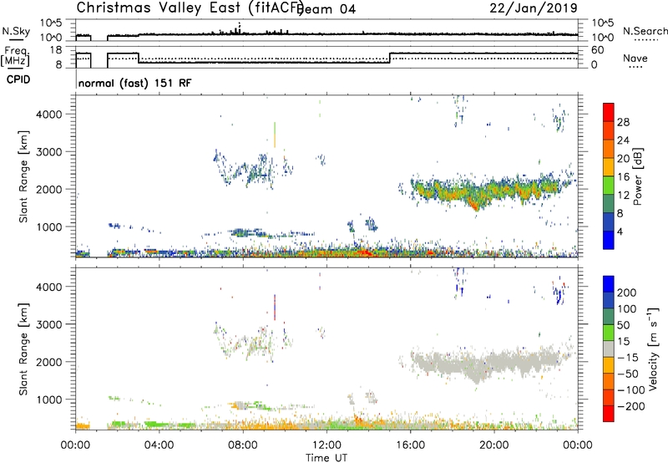Click the '18' frequency axis value
Image resolution: width=668 pixels, height=463 pixels.
coord(56,50)
